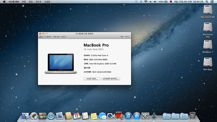Open the Trash in the Dock
Screen dimensions: 217x122
[x=193, y=116]
